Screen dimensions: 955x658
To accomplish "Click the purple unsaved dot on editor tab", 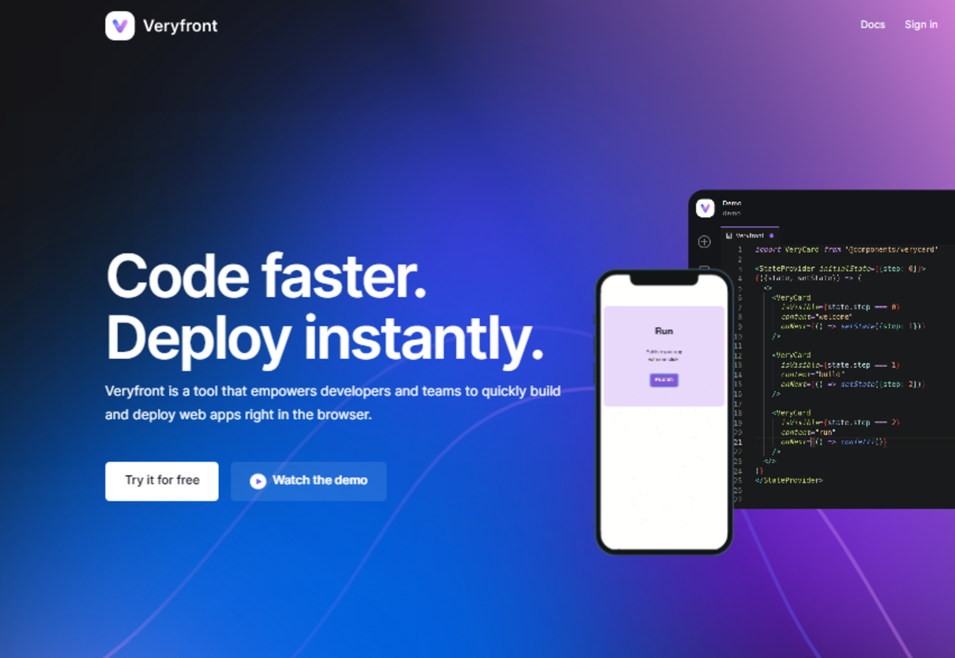I will point(771,236).
